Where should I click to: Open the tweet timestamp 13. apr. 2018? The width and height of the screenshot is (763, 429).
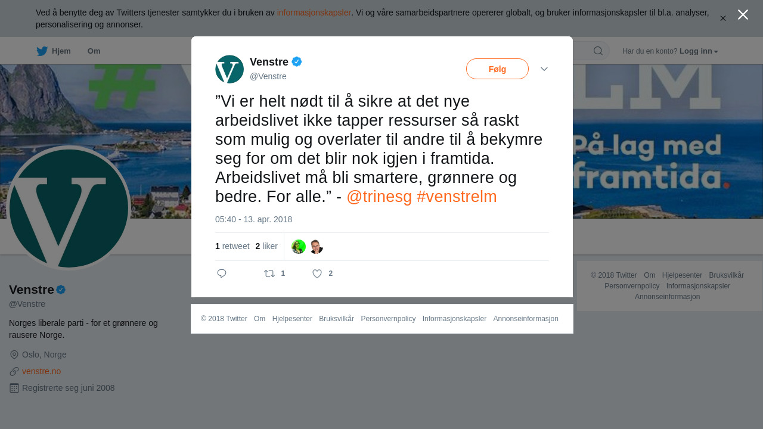[x=254, y=219]
